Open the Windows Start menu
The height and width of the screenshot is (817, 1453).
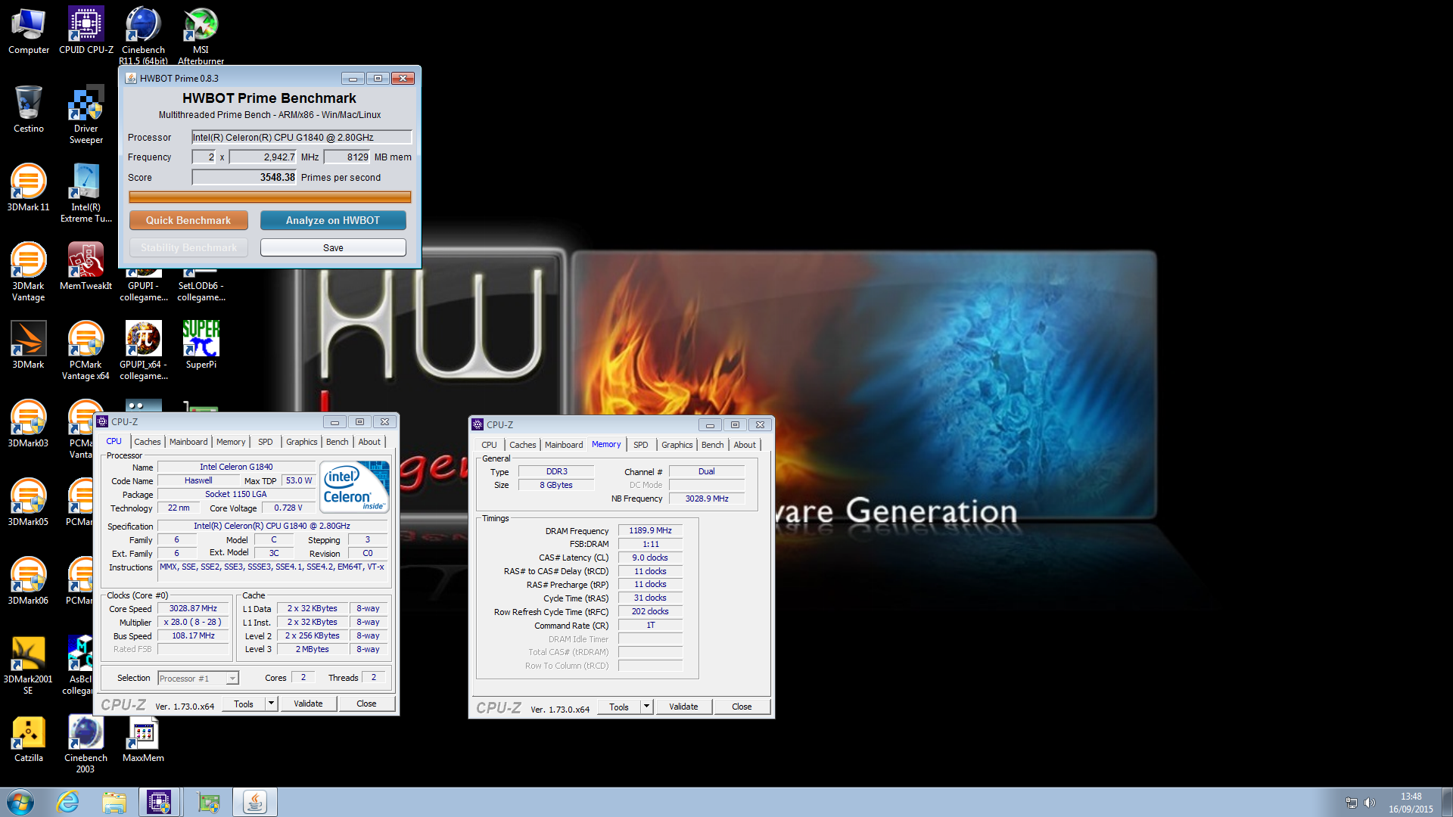point(20,802)
